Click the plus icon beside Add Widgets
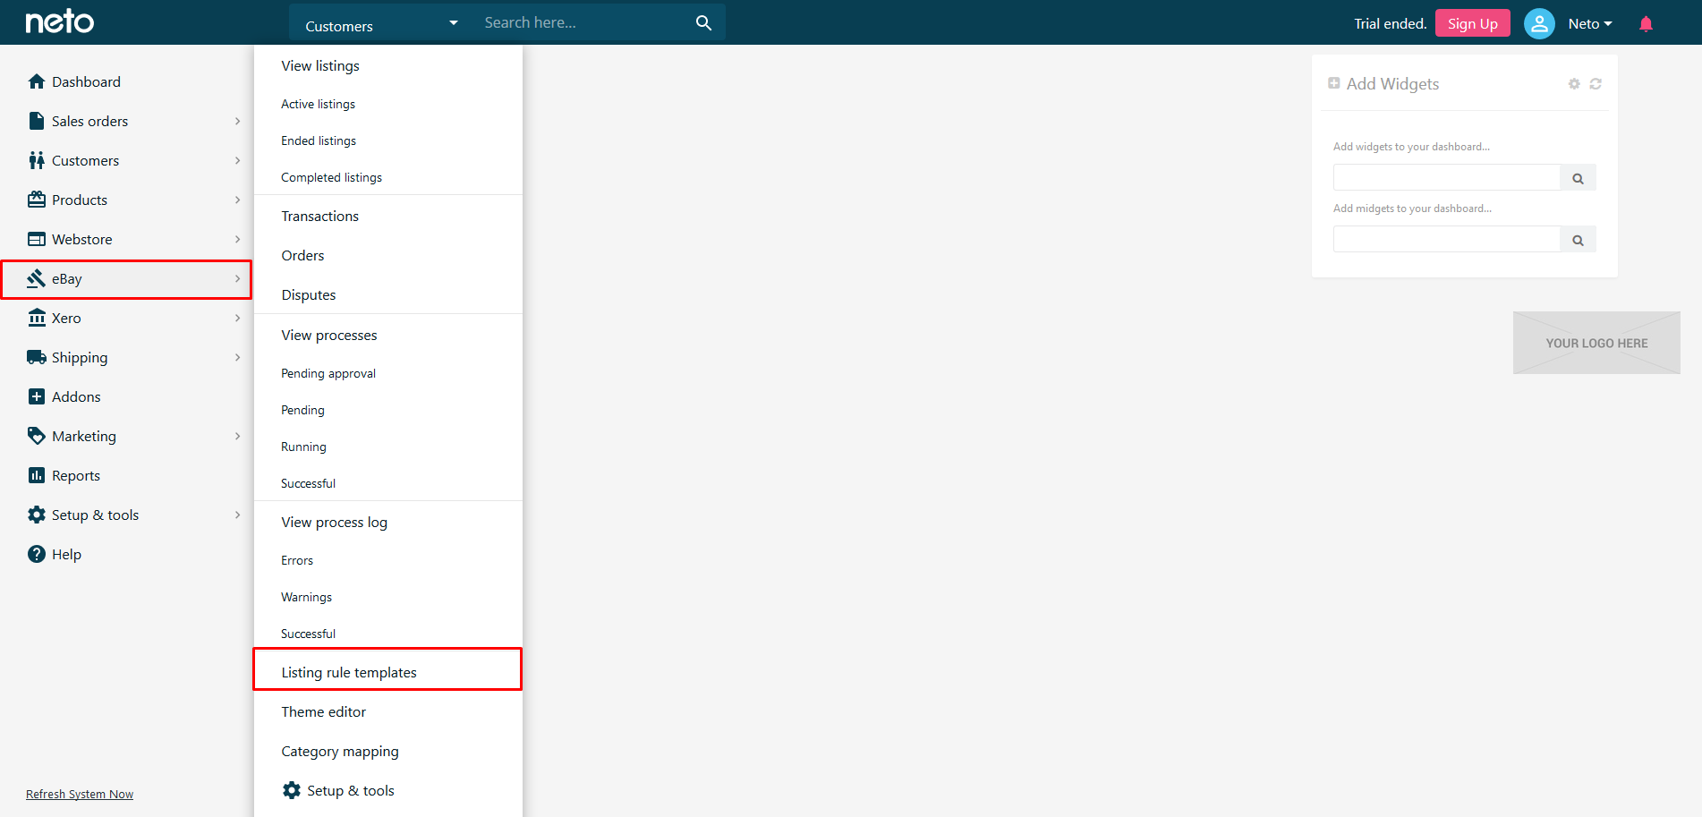Image resolution: width=1702 pixels, height=817 pixels. click(1334, 83)
